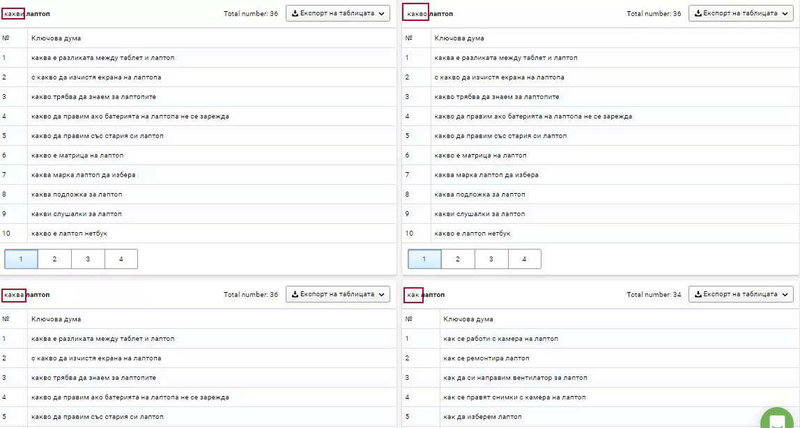Select "какви слушалки за лаптоп" in "какво лаптоп" panel
Viewport: 800px width, 428px height.
pyautogui.click(x=601, y=214)
